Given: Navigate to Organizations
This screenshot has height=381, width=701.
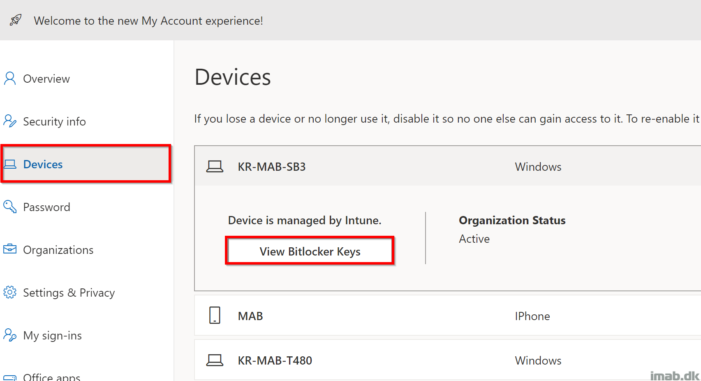Looking at the screenshot, I should click(x=58, y=250).
